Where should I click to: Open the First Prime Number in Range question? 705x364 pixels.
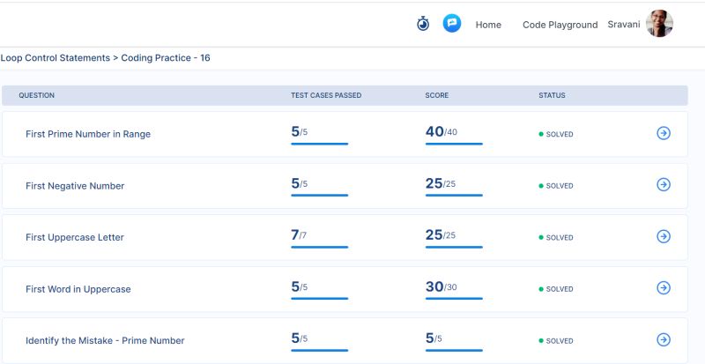coord(88,134)
